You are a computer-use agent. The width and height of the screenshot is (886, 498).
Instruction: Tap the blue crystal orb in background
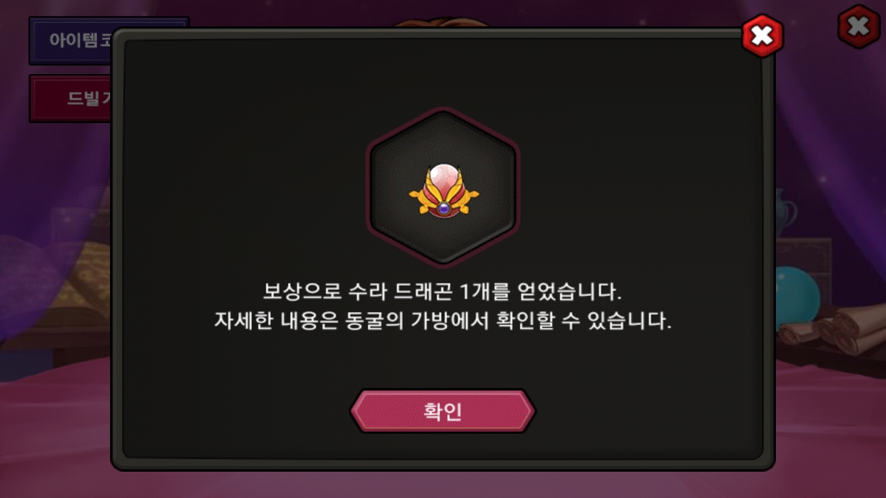(x=796, y=295)
